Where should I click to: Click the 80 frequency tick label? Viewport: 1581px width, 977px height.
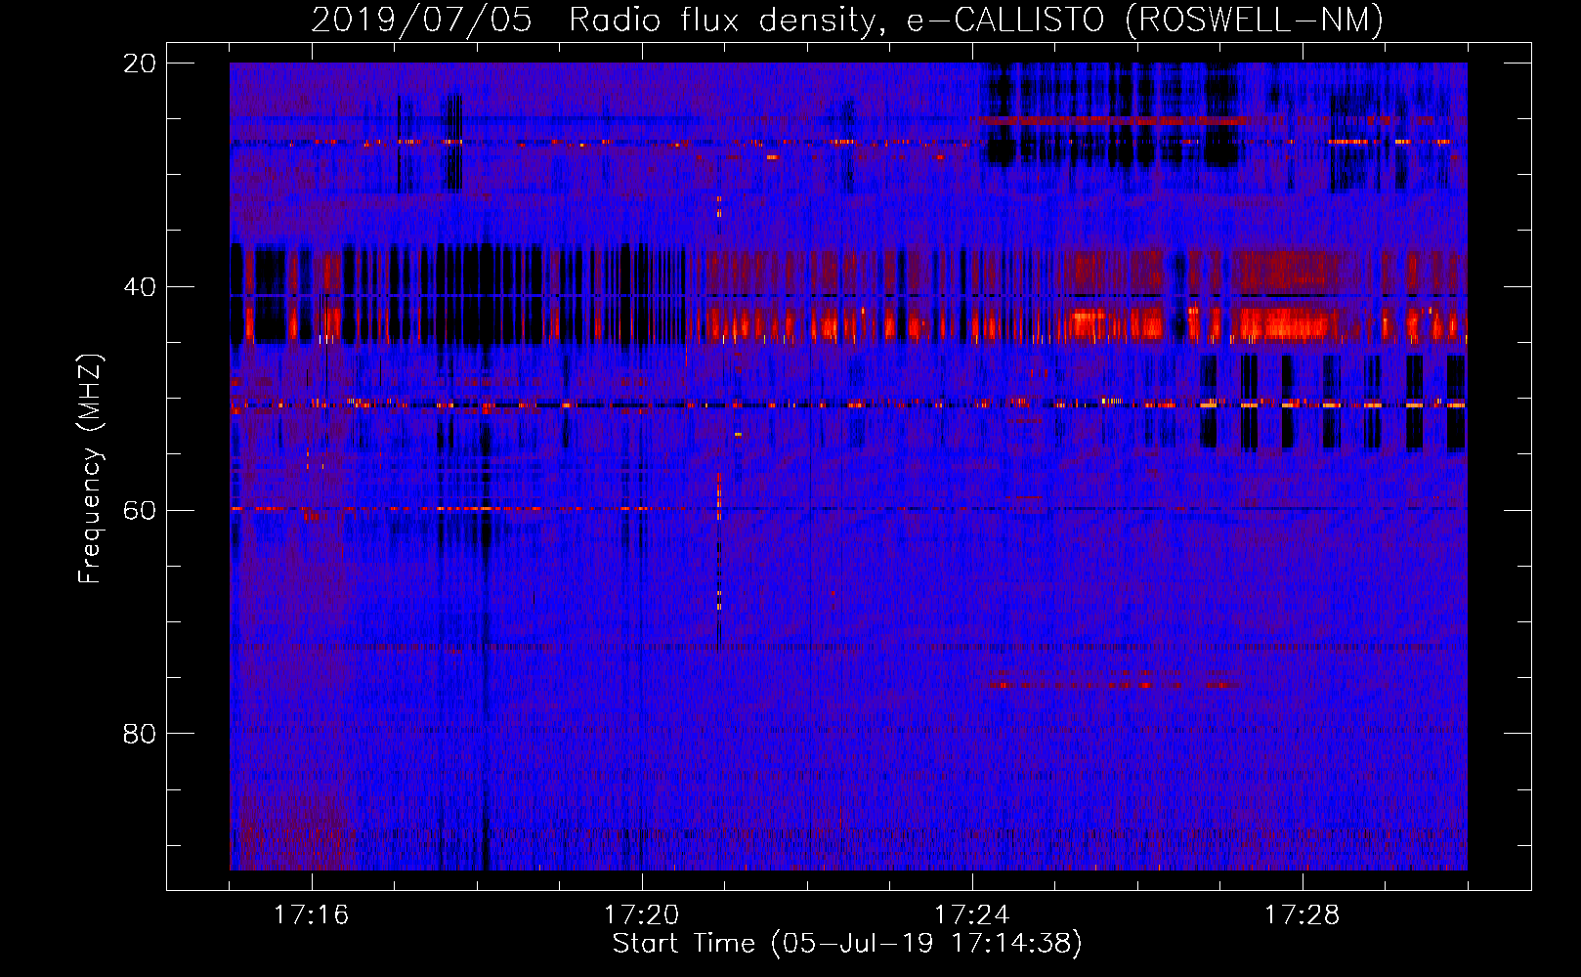[140, 734]
